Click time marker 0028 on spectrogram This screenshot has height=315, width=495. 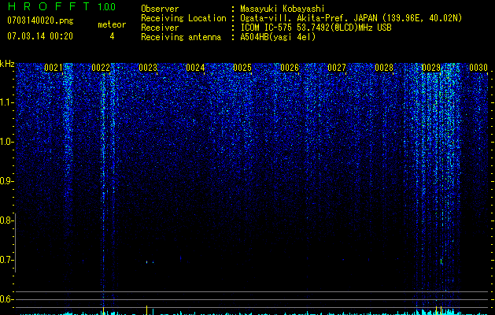[x=384, y=68]
